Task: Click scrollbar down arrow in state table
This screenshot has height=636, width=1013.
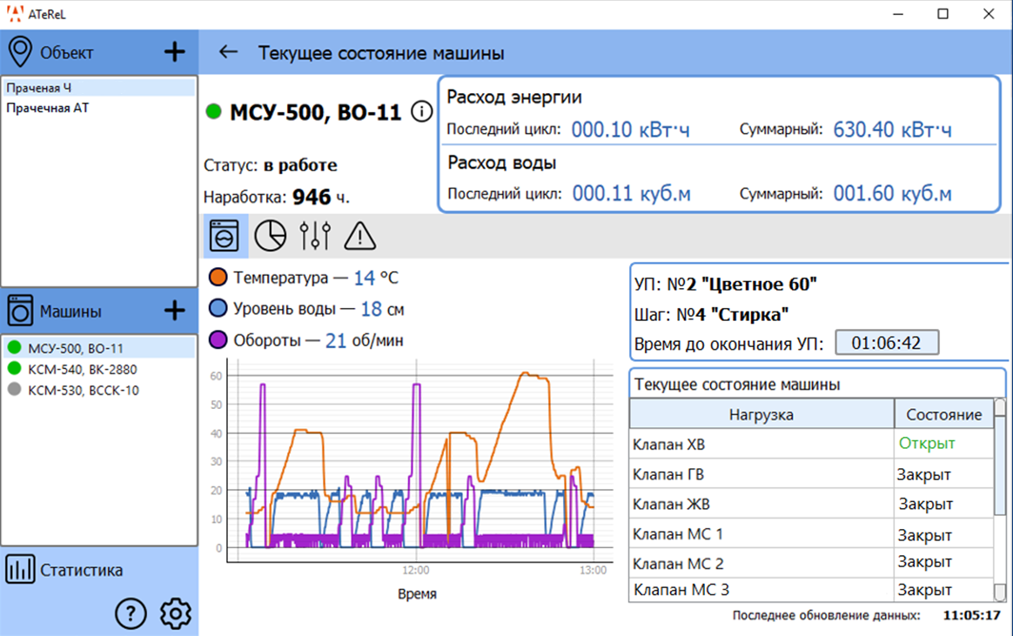Action: [1000, 592]
